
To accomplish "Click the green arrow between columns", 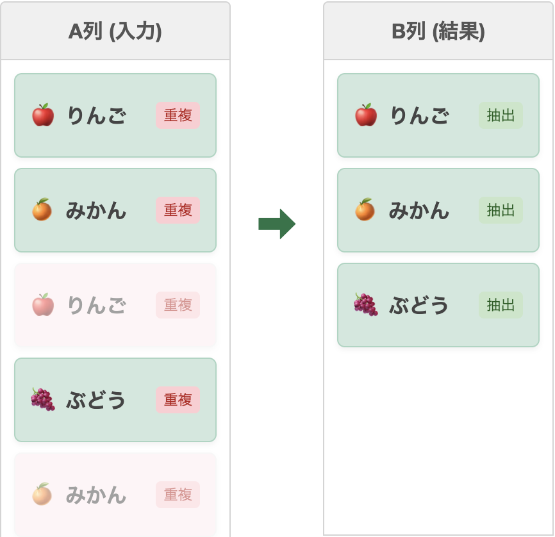I will pyautogui.click(x=277, y=224).
